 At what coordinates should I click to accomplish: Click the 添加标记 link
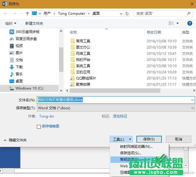click(x=120, y=116)
